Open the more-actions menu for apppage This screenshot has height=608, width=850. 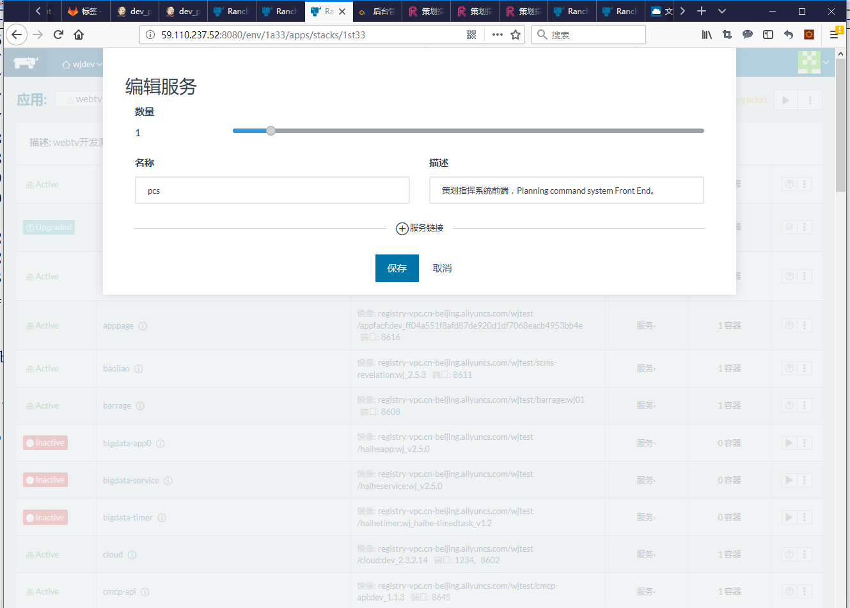(x=805, y=325)
